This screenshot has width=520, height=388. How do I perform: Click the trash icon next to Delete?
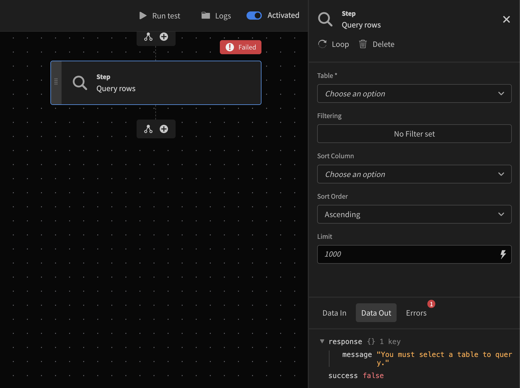pos(363,44)
